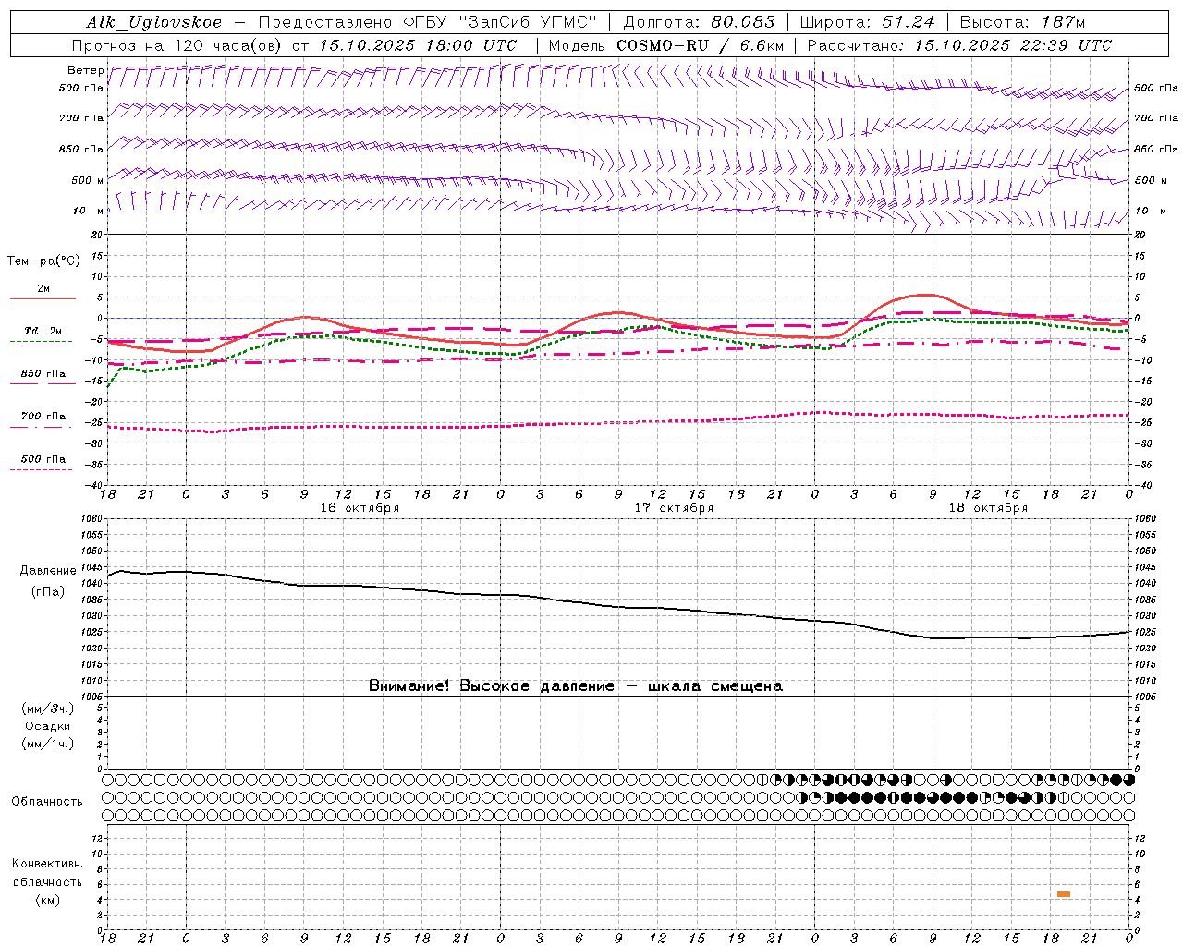This screenshot has width=1183, height=946.
Task: Click the '-40' value on left temperature axis
Action: (95, 485)
